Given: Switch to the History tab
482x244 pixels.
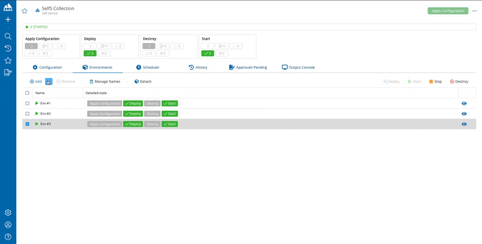Looking at the screenshot, I should click(198, 68).
